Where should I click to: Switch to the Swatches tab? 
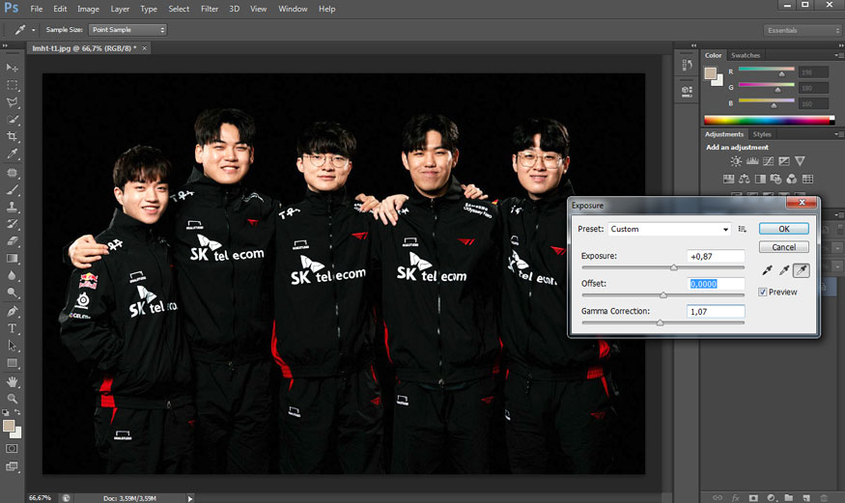tap(746, 55)
